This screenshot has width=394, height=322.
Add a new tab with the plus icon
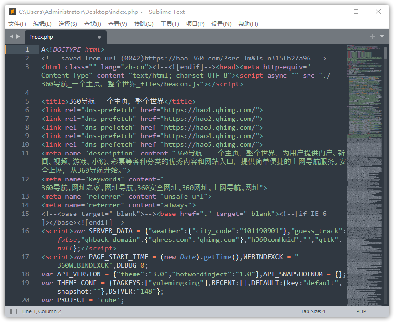373,36
